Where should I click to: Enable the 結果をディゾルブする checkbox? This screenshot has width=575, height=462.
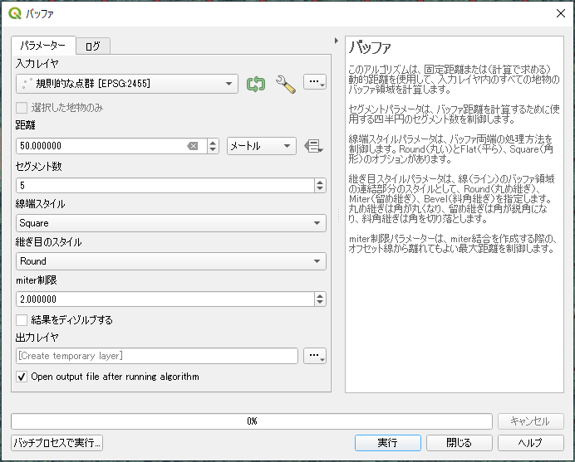(22, 320)
